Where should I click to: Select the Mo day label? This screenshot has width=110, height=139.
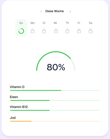32,23
